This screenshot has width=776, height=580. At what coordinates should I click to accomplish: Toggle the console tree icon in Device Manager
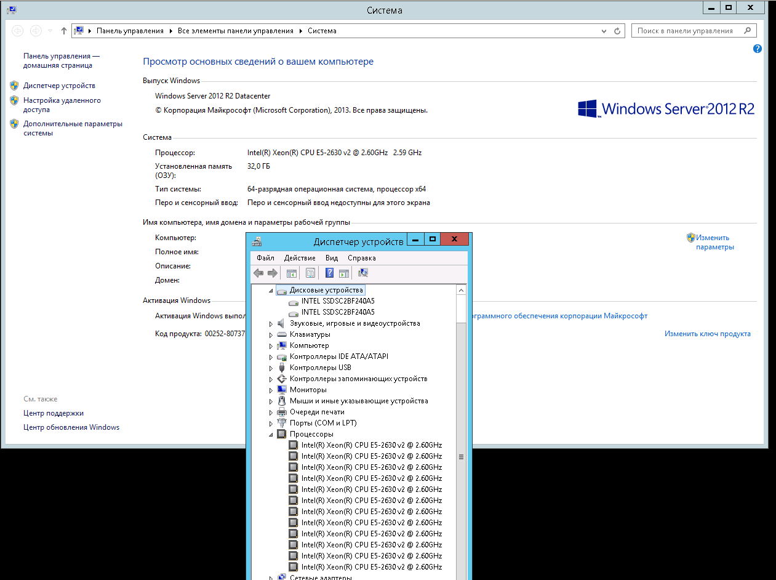(x=292, y=273)
